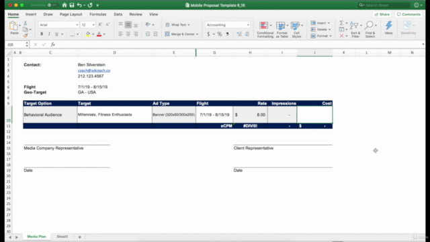Viewport: 430px width, 242px height.
Task: Increase the indent
Action: pos(155,34)
